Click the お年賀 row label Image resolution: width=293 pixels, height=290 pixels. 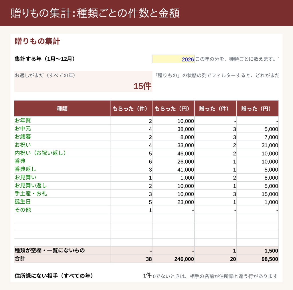click(x=23, y=120)
